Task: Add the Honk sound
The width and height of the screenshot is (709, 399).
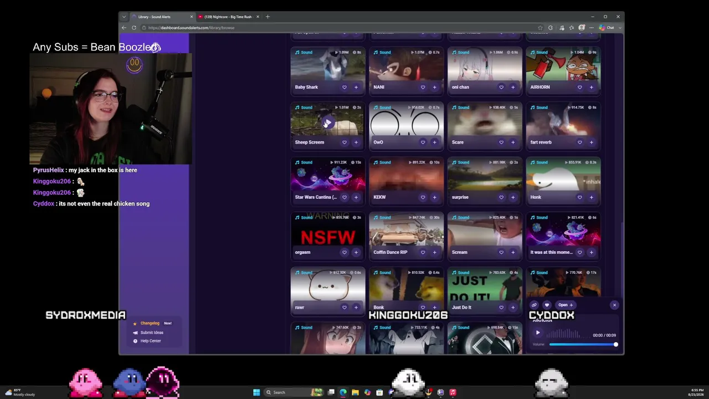Action: pyautogui.click(x=592, y=197)
